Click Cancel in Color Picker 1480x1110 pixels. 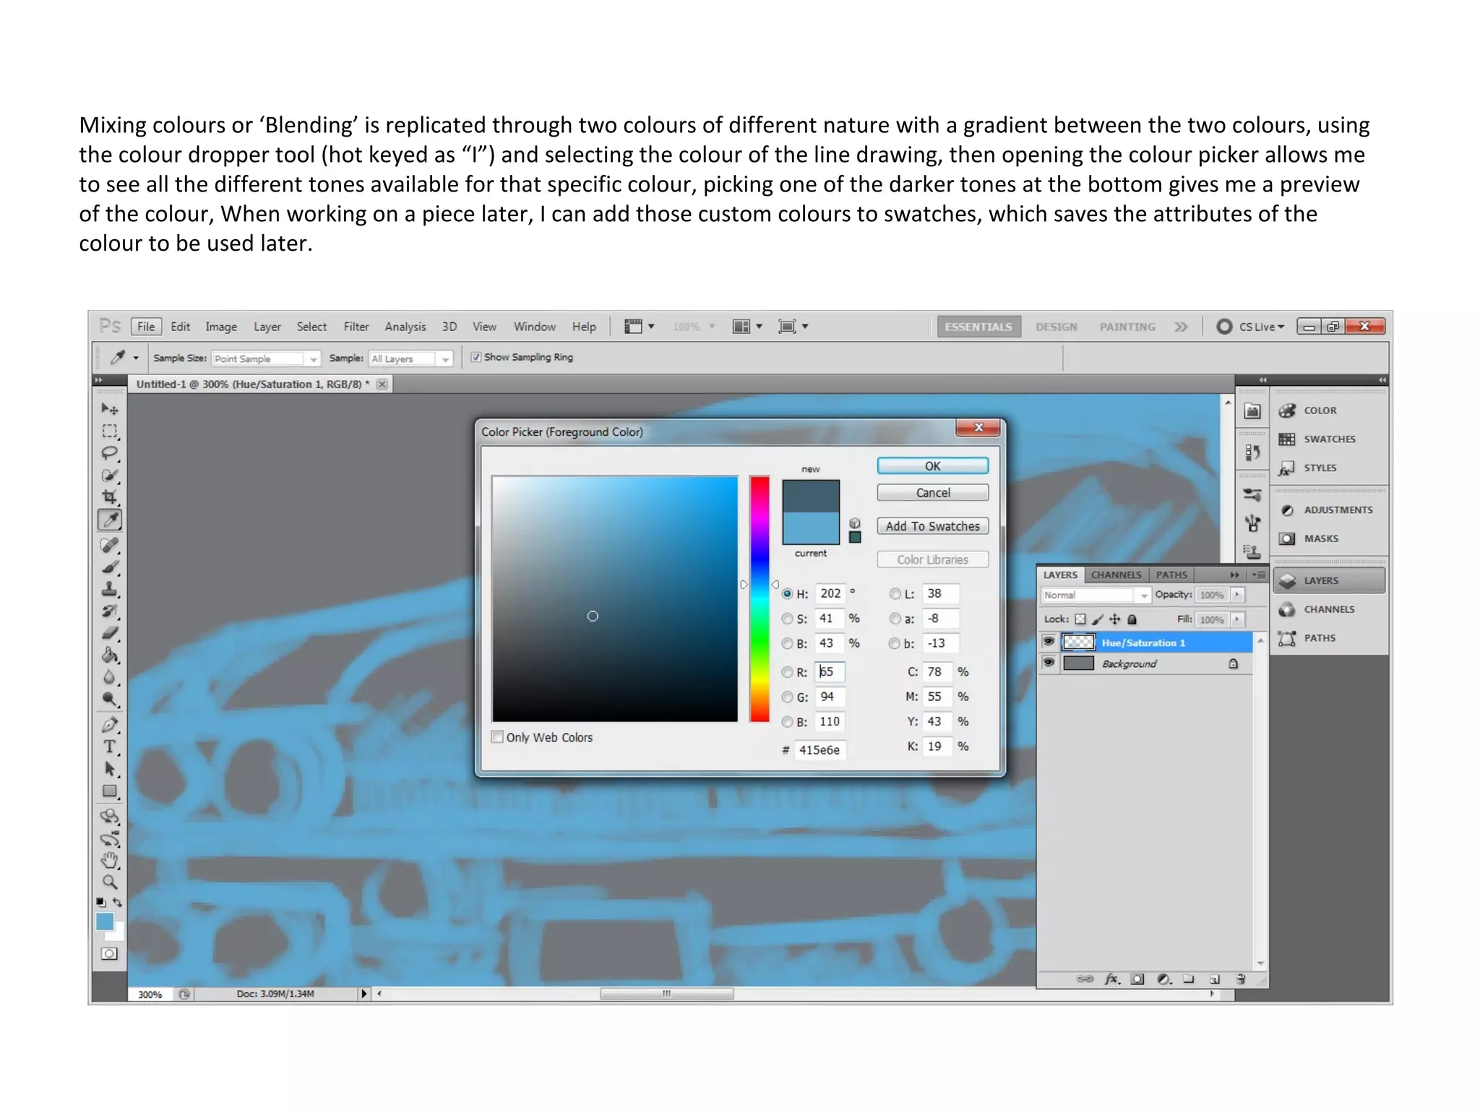coord(933,493)
